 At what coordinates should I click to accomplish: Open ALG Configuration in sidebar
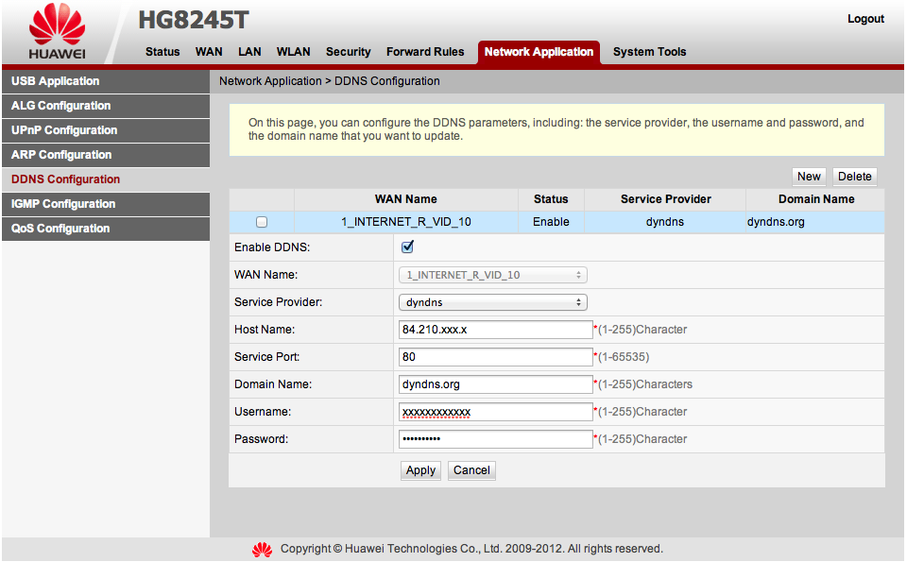tap(106, 106)
